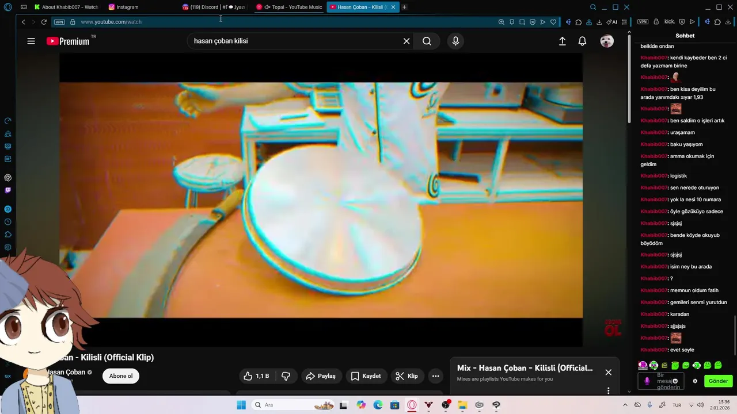The width and height of the screenshot is (737, 414).
Task: Open File Explorer from the Windows taskbar
Action: [462, 405]
